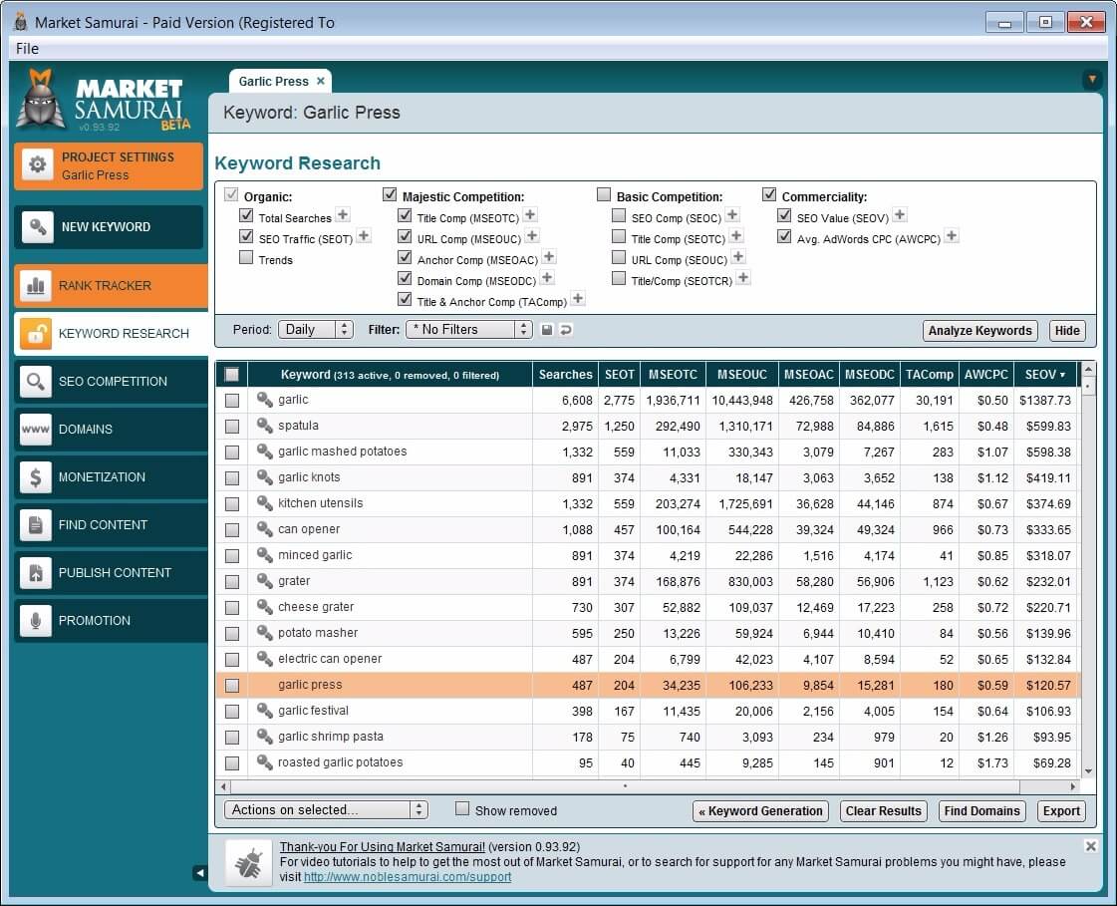1117x906 pixels.
Task: Click plus icon next to Title Comp (MSEOTC)
Action: pyautogui.click(x=531, y=214)
